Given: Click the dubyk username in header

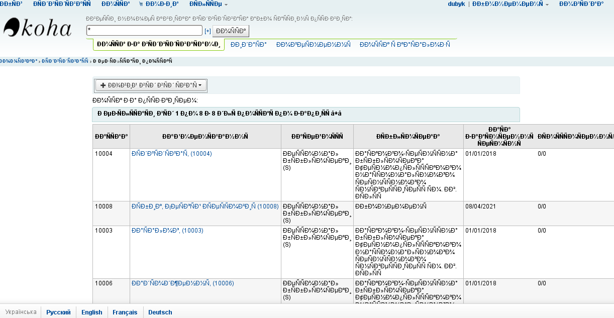Looking at the screenshot, I should pyautogui.click(x=456, y=4).
